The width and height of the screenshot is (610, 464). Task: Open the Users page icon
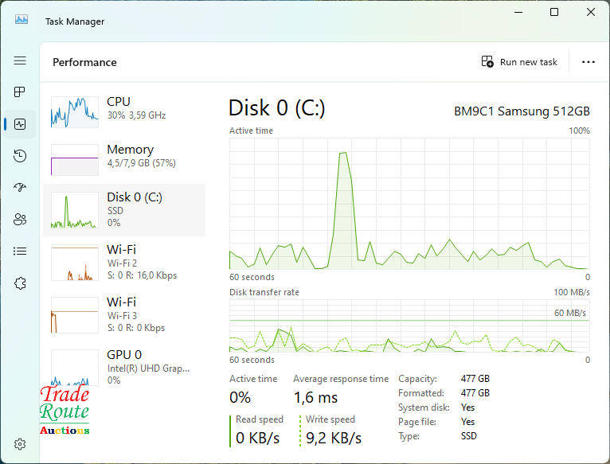[20, 220]
